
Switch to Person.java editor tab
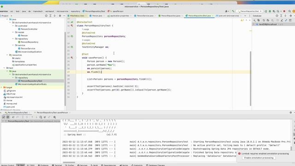coord(97,16)
